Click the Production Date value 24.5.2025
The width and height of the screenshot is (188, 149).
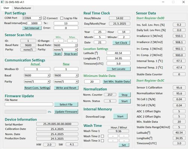tap(57, 139)
